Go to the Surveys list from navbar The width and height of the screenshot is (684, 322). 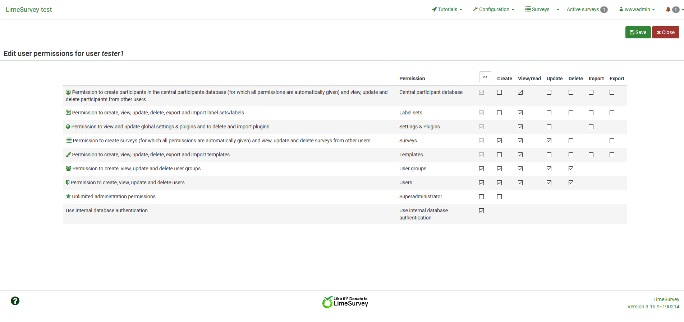(537, 9)
